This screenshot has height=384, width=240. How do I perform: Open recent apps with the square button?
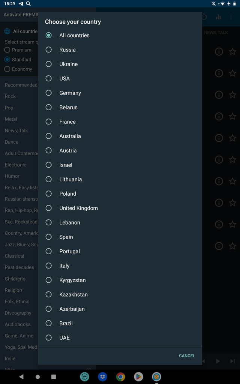[x=54, y=376]
